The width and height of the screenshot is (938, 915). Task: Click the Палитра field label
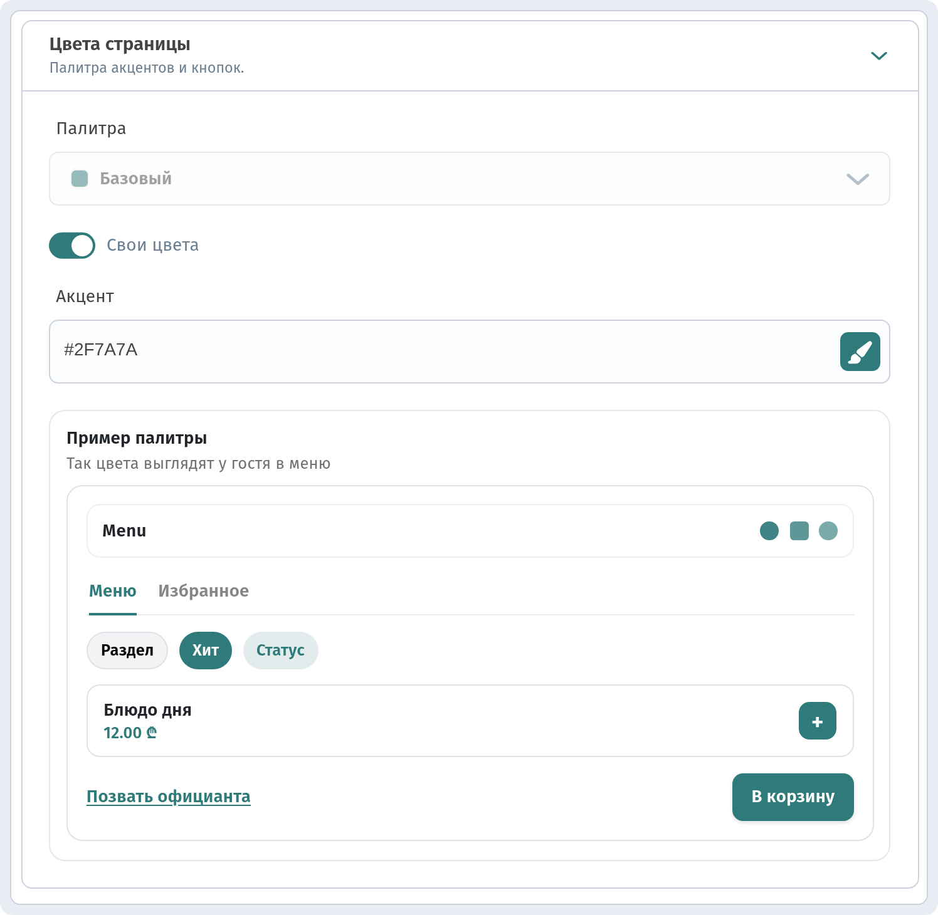pyautogui.click(x=91, y=128)
